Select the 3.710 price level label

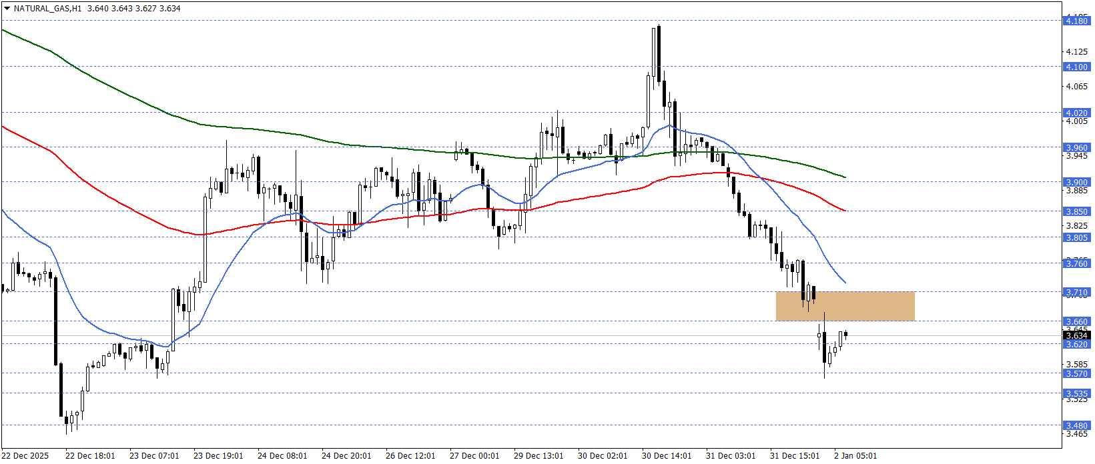[1076, 292]
